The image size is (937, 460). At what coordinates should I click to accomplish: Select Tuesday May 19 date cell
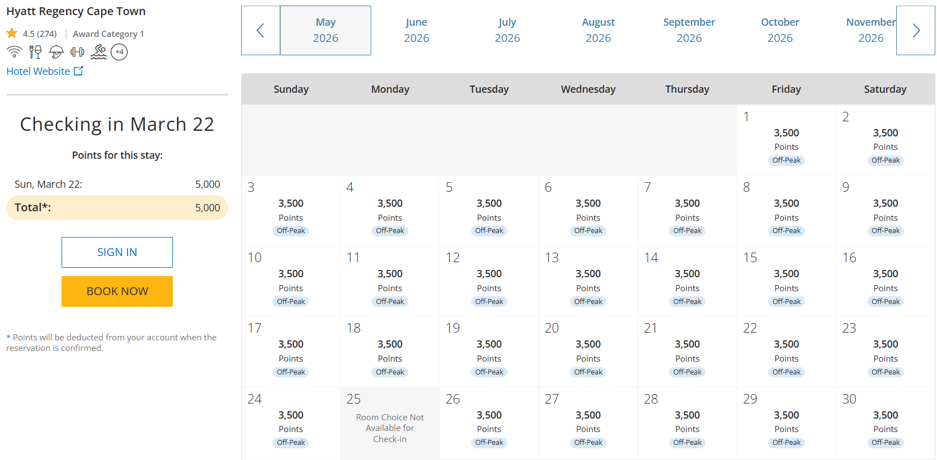[489, 352]
